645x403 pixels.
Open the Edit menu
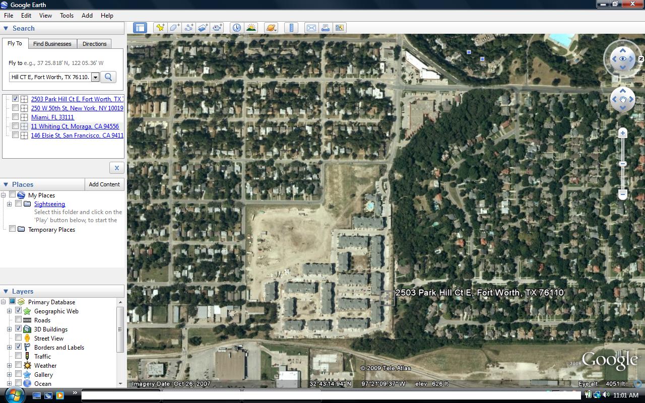[26, 16]
